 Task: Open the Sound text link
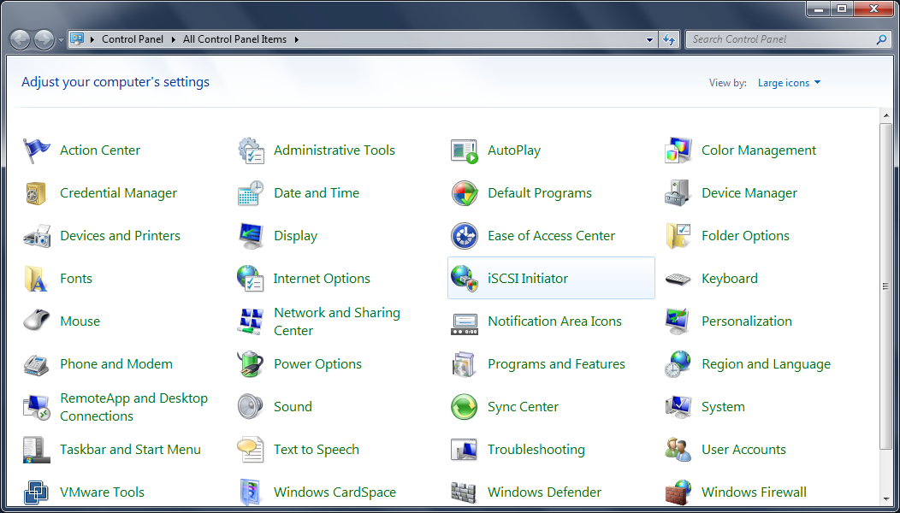click(293, 407)
